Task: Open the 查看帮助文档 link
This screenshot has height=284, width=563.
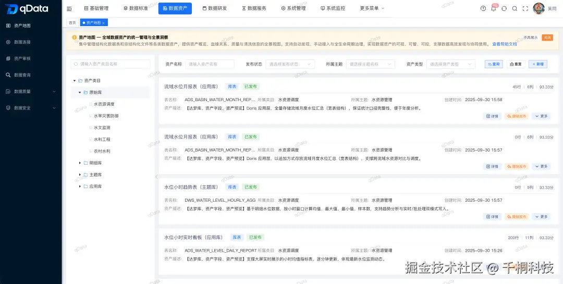Action: point(505,44)
